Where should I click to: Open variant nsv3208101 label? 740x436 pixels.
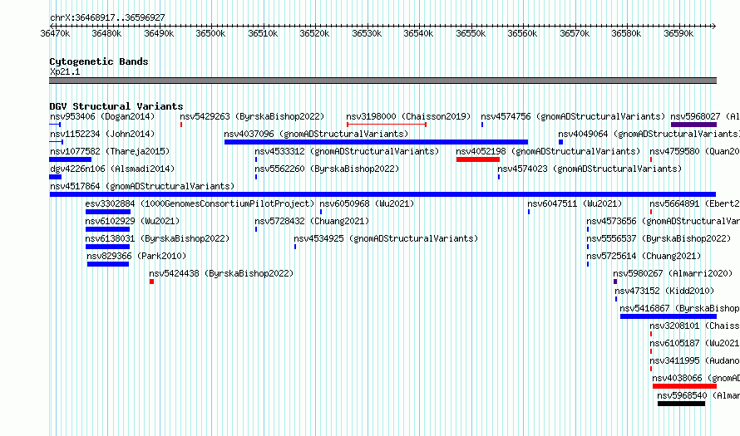(695, 326)
